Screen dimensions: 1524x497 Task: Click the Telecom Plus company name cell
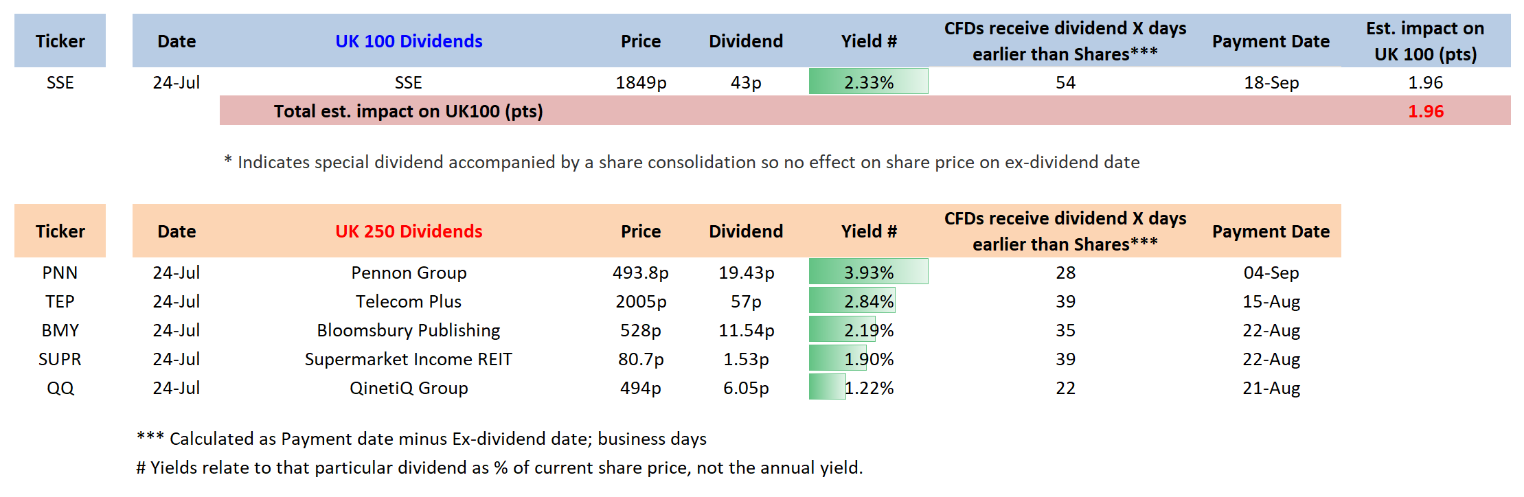click(x=409, y=301)
